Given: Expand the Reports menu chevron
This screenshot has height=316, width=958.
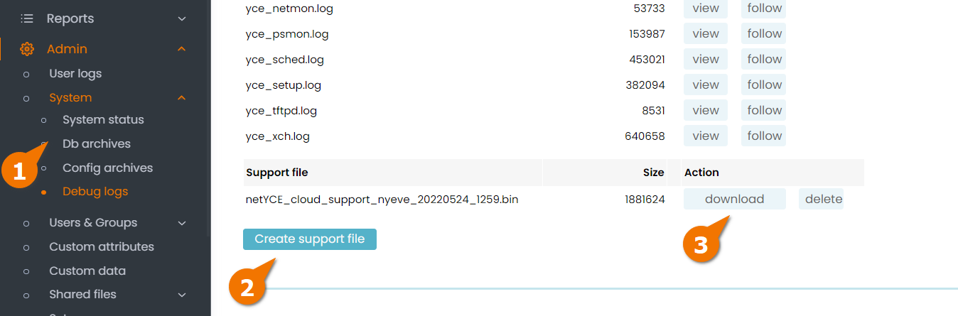Looking at the screenshot, I should [182, 18].
